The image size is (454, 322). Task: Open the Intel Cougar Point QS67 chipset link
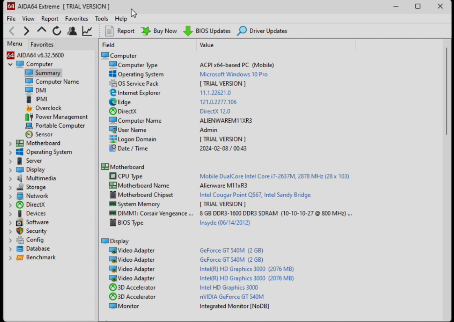[255, 195]
